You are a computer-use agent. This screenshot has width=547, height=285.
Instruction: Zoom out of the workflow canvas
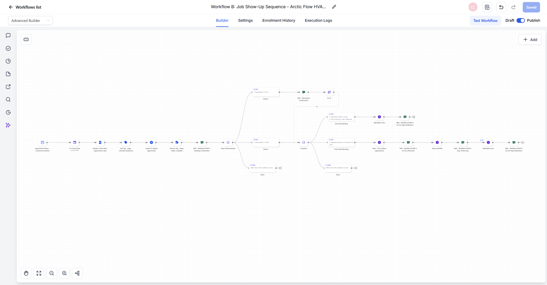pos(52,273)
